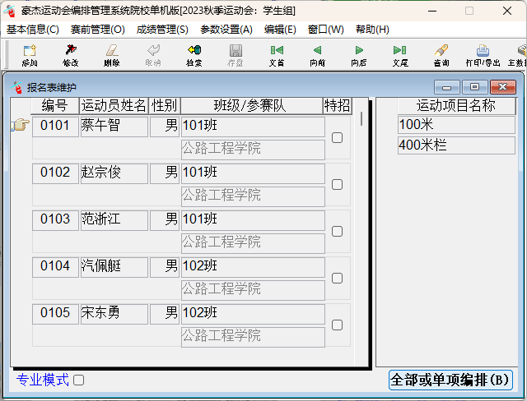Click the 特招 column header
527x401 pixels.
337,106
